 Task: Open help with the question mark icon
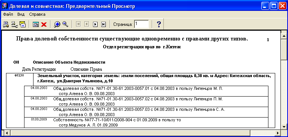(159, 24)
